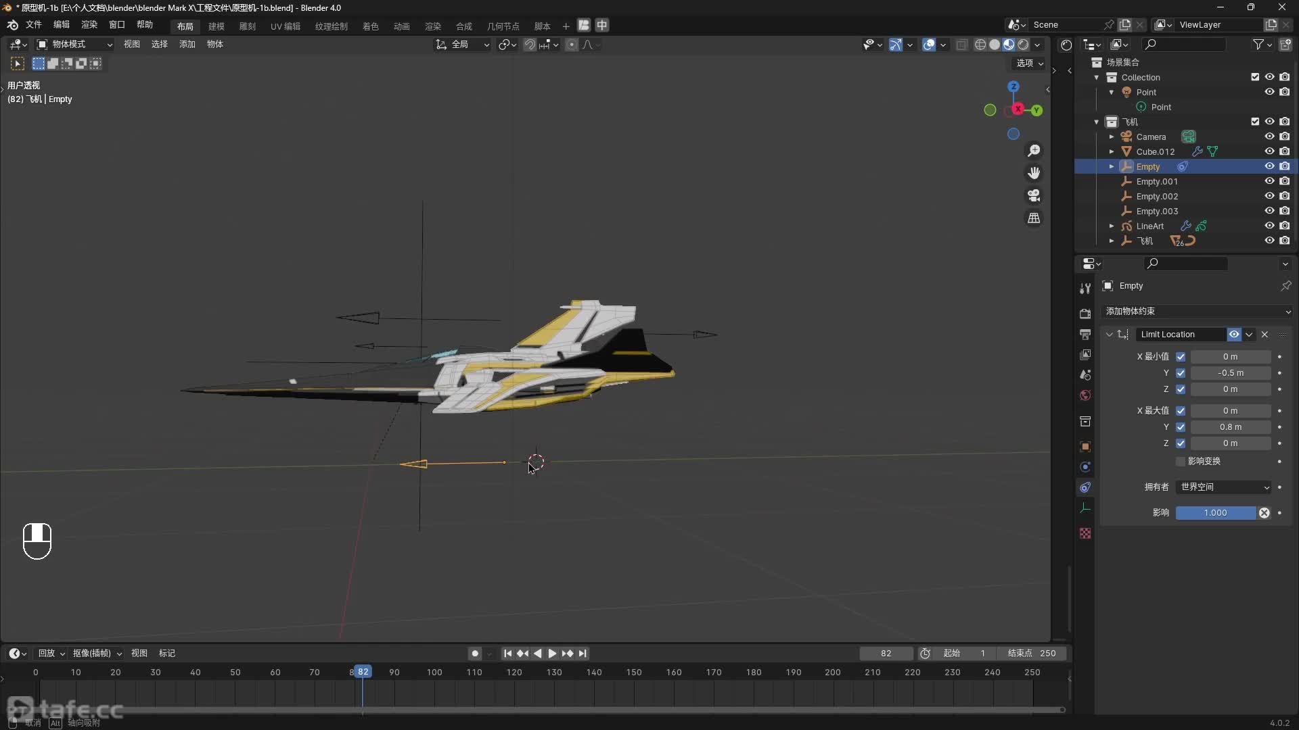1299x730 pixels.
Task: Click the 影响 influence slider
Action: tap(1216, 513)
